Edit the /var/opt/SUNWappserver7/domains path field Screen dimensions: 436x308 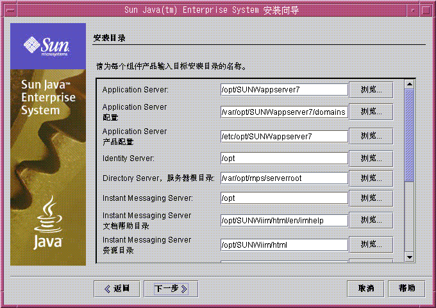coord(284,112)
